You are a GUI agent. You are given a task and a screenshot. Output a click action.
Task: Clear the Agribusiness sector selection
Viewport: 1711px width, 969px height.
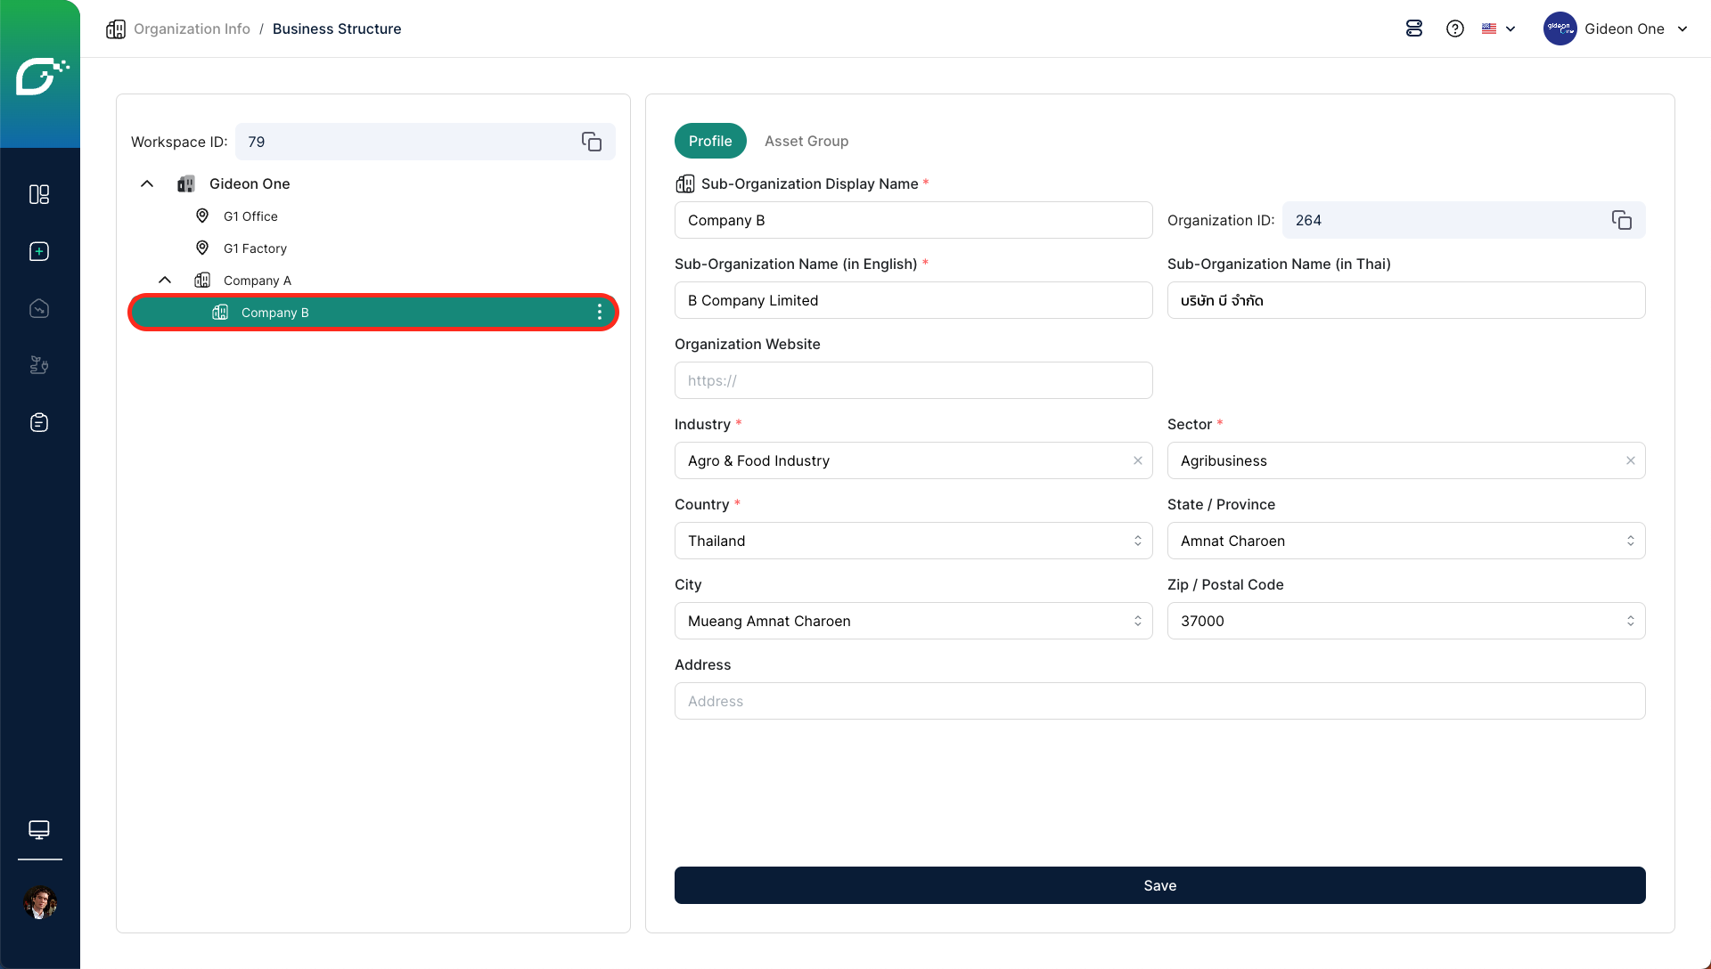[1630, 460]
